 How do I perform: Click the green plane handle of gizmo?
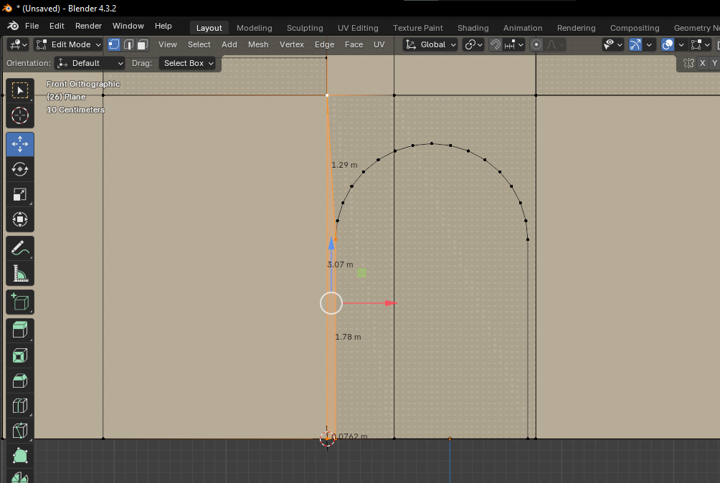click(x=362, y=273)
